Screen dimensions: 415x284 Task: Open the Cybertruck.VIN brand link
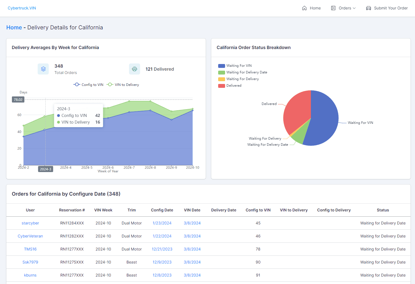[22, 8]
